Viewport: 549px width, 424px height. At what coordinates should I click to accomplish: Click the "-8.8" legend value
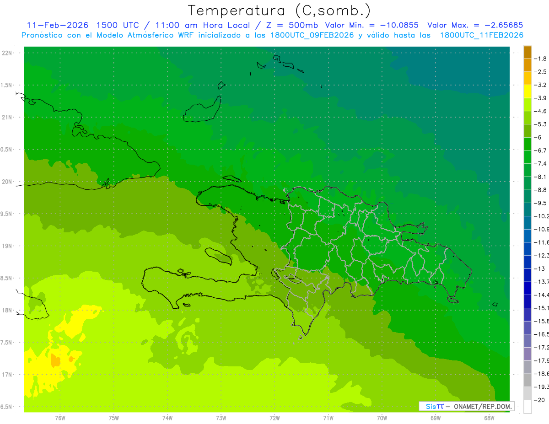tap(540, 190)
